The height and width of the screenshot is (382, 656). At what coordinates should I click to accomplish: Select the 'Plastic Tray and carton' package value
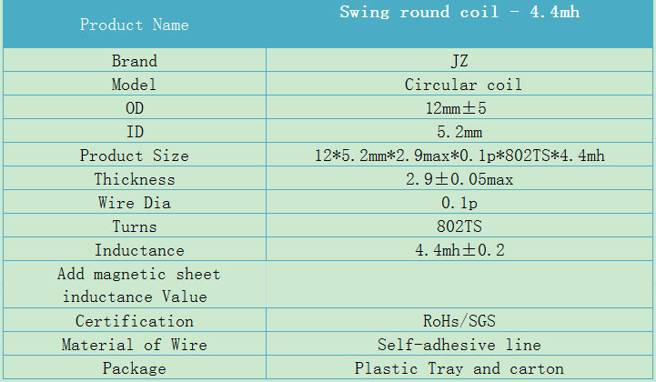[459, 368]
